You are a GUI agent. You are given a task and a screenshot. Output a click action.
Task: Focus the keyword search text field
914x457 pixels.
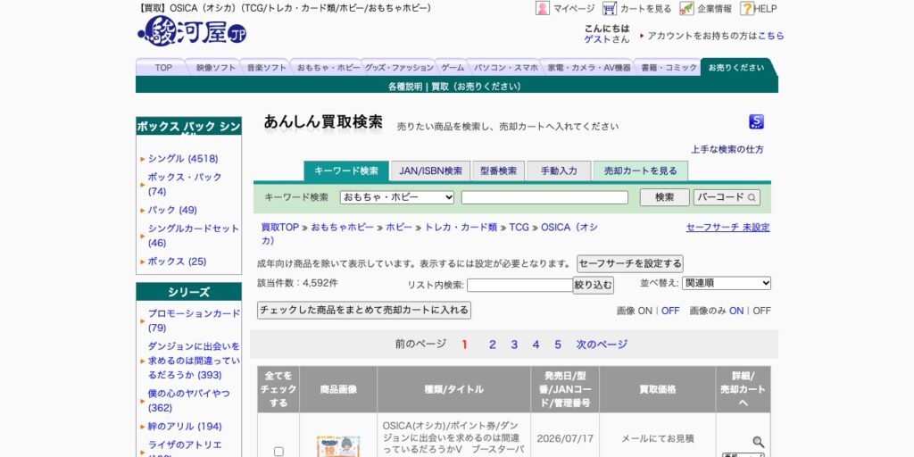pos(544,197)
